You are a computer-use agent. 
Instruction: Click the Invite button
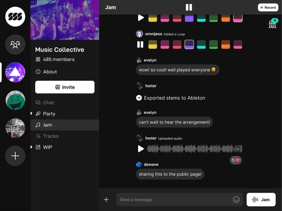(65, 87)
